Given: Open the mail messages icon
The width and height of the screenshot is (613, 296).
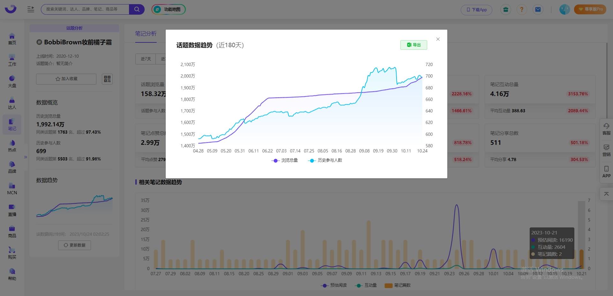Looking at the screenshot, I should [538, 10].
